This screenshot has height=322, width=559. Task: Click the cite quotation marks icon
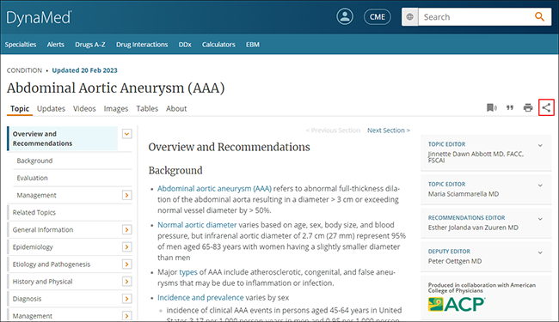[510, 107]
